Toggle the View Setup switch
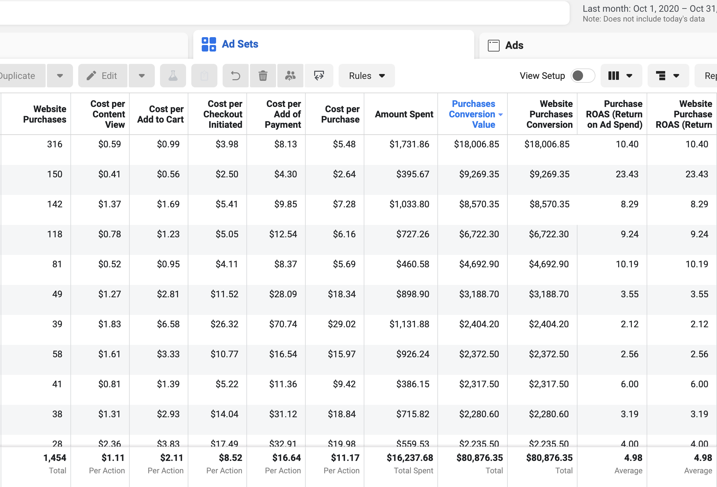The image size is (717, 487). point(583,76)
